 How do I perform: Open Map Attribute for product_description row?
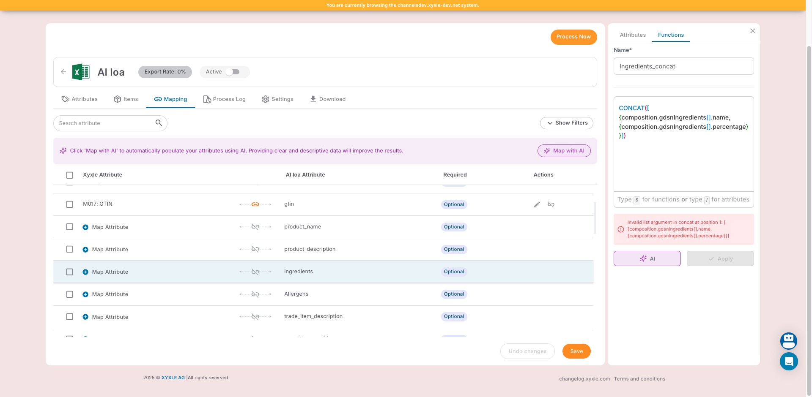click(110, 250)
